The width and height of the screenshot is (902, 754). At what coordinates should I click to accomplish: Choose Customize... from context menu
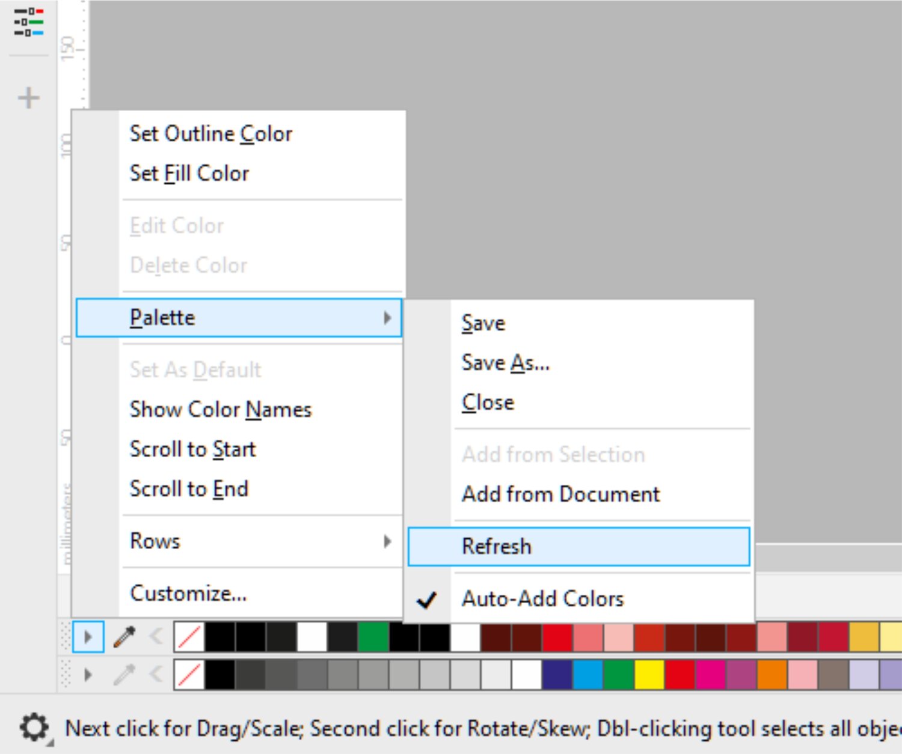[x=188, y=594]
